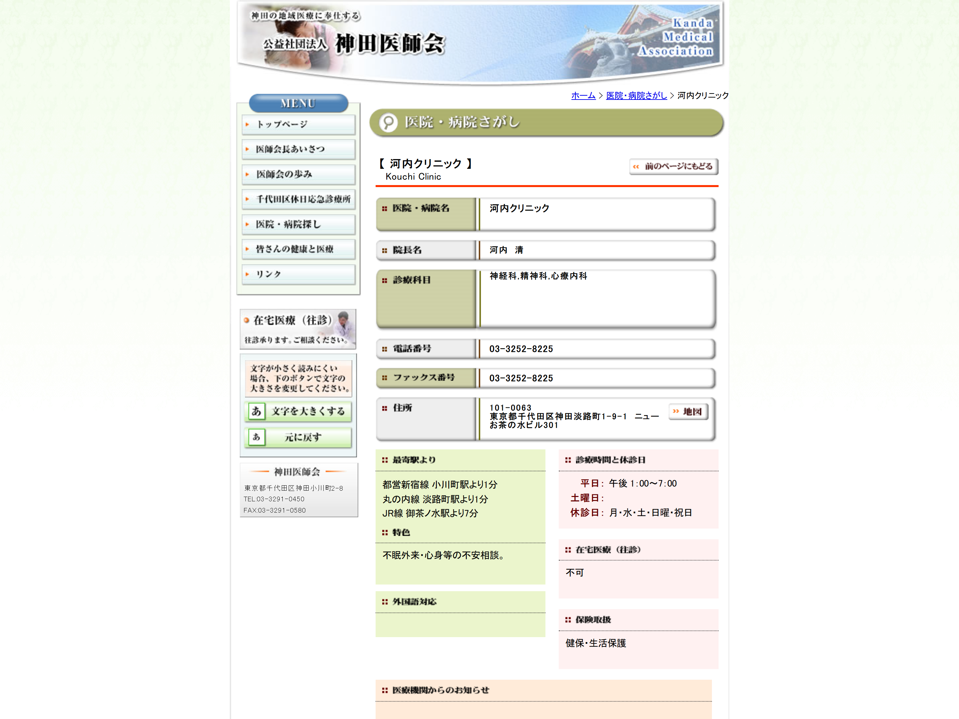
Task: Click 神経科,精神科,心療内科 text
Action: tap(538, 276)
